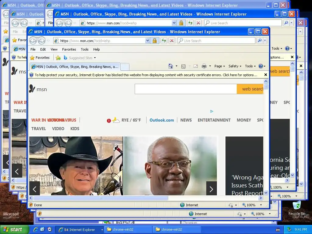Launch Windows Media Player quick launch icon

(x=50, y=229)
